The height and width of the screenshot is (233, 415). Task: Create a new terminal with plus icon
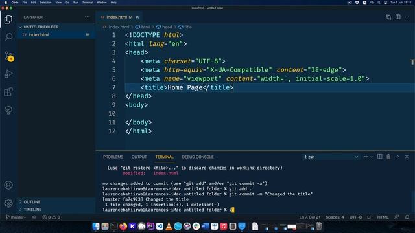click(366, 157)
